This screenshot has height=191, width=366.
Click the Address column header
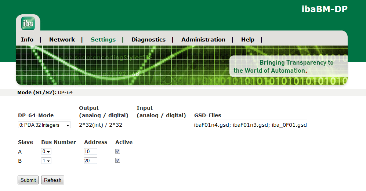coord(96,142)
